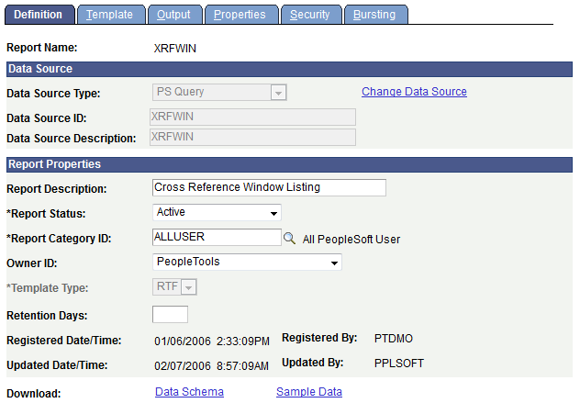Select the Definition tab

click(x=38, y=15)
